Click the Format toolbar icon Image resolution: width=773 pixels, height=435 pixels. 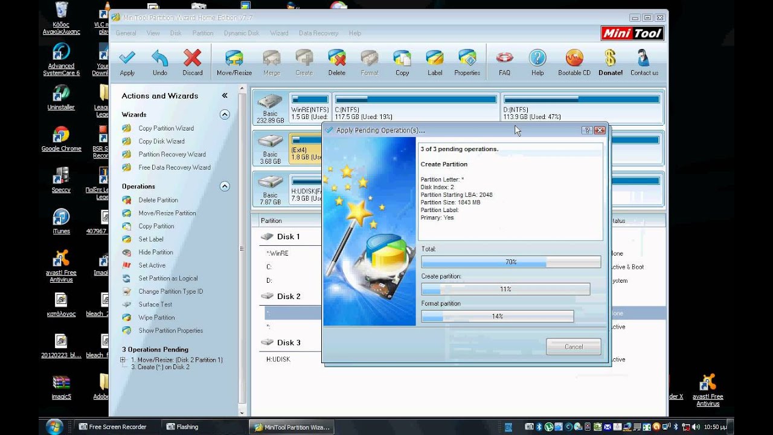coord(370,62)
